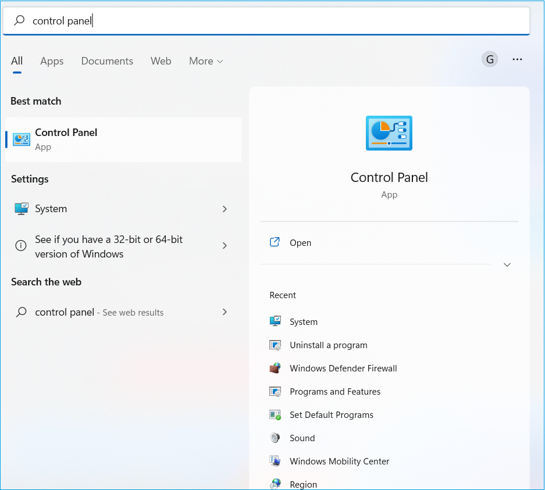Viewport: 545px width, 490px height.
Task: Click the System icon under Recent
Action: point(275,321)
